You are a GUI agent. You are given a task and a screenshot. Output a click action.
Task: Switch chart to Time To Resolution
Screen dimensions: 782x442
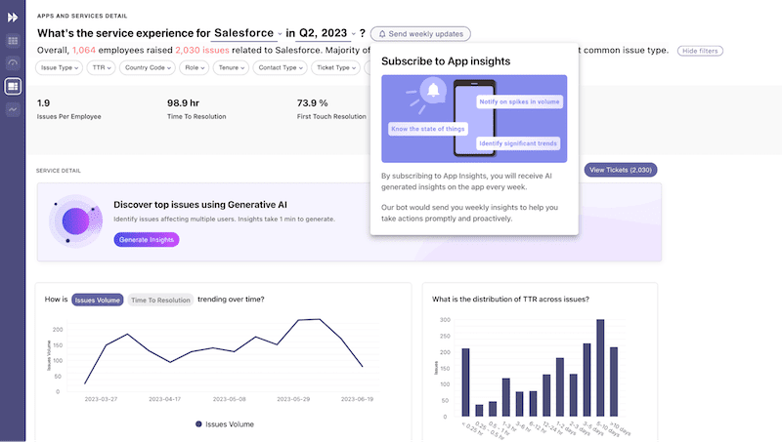[160, 300]
